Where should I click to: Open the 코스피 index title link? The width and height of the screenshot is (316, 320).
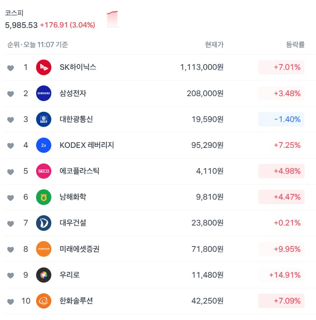click(x=14, y=13)
